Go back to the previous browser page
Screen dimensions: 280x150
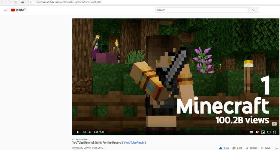point(3,2)
